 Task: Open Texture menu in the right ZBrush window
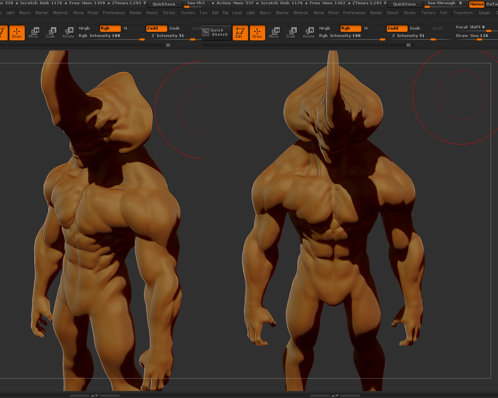coord(428,13)
